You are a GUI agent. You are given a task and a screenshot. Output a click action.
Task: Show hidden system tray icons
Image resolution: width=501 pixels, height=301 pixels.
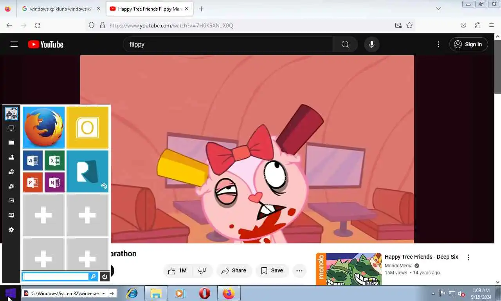(x=433, y=294)
